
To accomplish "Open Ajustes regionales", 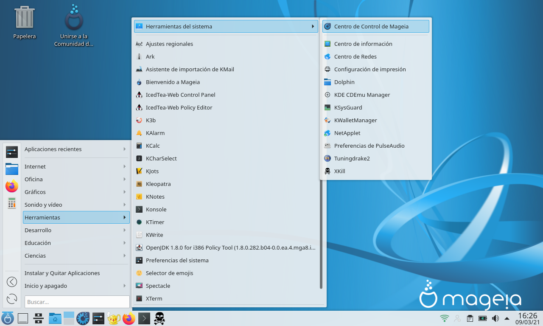I will 226,44.
